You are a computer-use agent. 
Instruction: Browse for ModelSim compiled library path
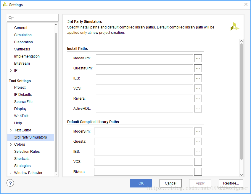[198, 131]
